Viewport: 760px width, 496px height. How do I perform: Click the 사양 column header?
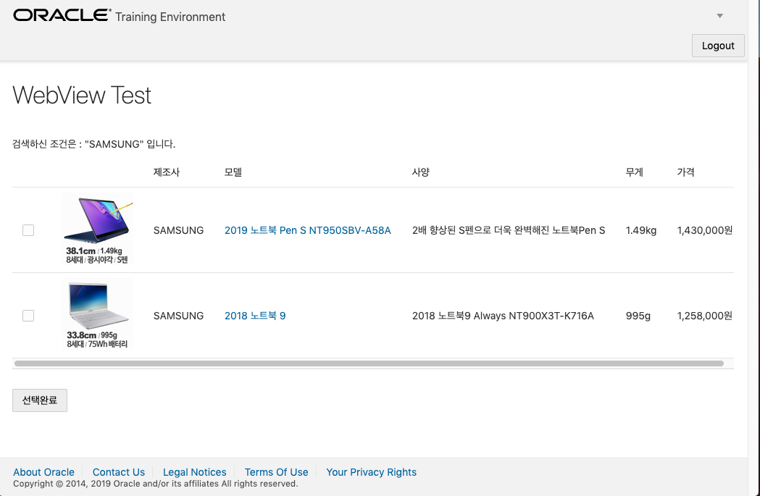pyautogui.click(x=421, y=172)
